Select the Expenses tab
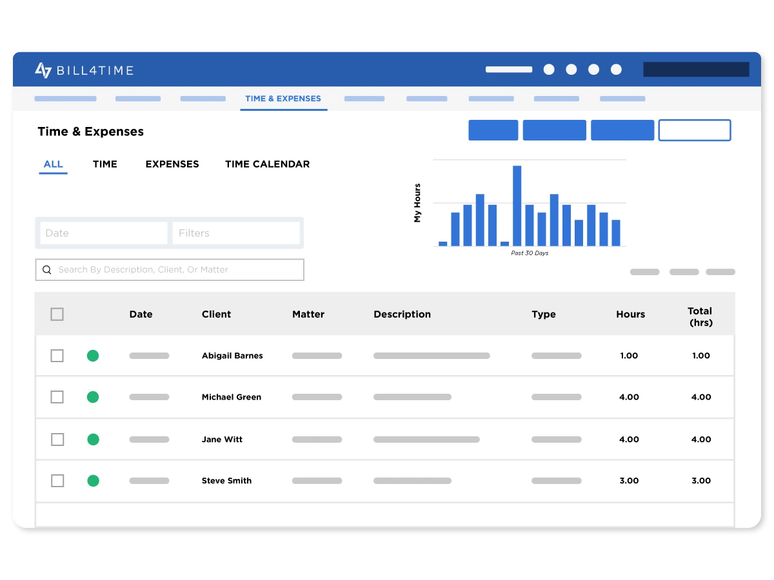Image resolution: width=774 pixels, height=580 pixels. coord(172,164)
